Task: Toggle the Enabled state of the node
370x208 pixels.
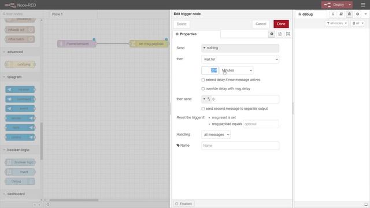Action: [184, 204]
